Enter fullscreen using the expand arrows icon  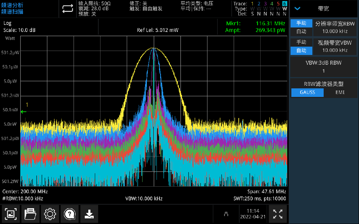(278, 214)
